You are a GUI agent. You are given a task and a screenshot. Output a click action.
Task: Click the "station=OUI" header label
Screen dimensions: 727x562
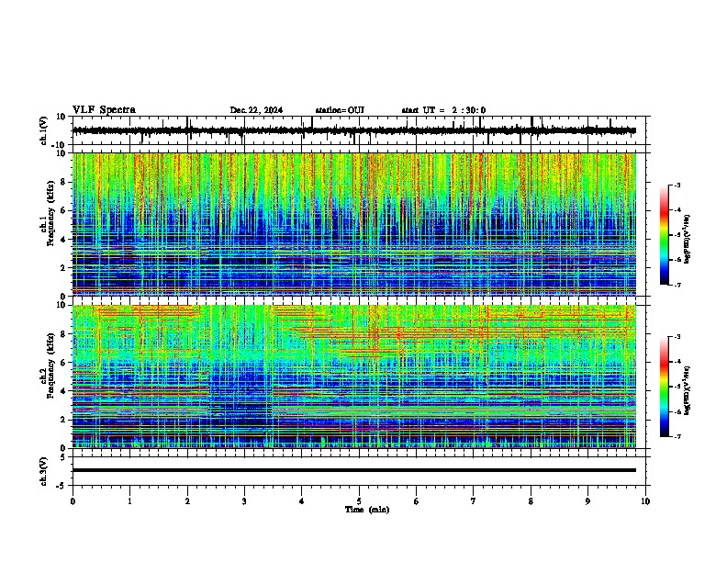[x=340, y=110]
